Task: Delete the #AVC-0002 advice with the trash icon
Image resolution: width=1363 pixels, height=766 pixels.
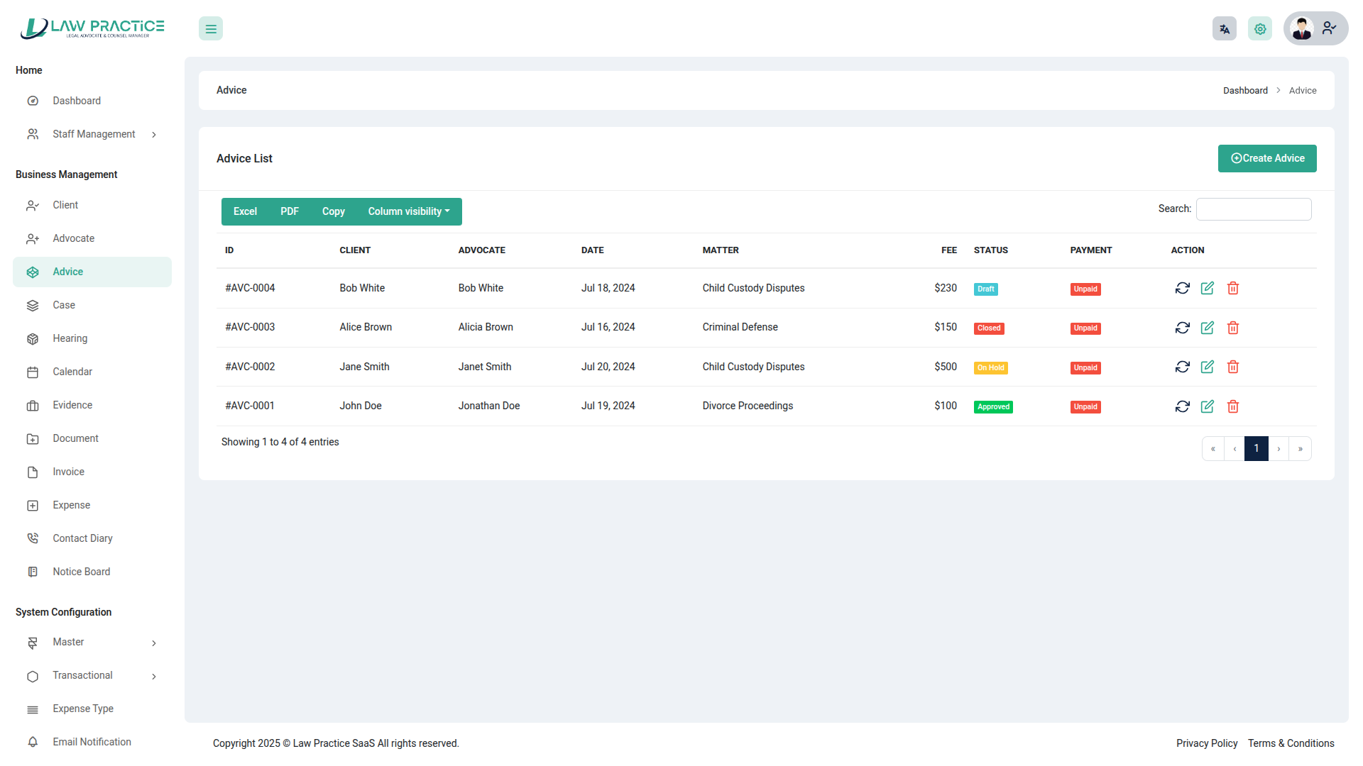Action: tap(1233, 367)
